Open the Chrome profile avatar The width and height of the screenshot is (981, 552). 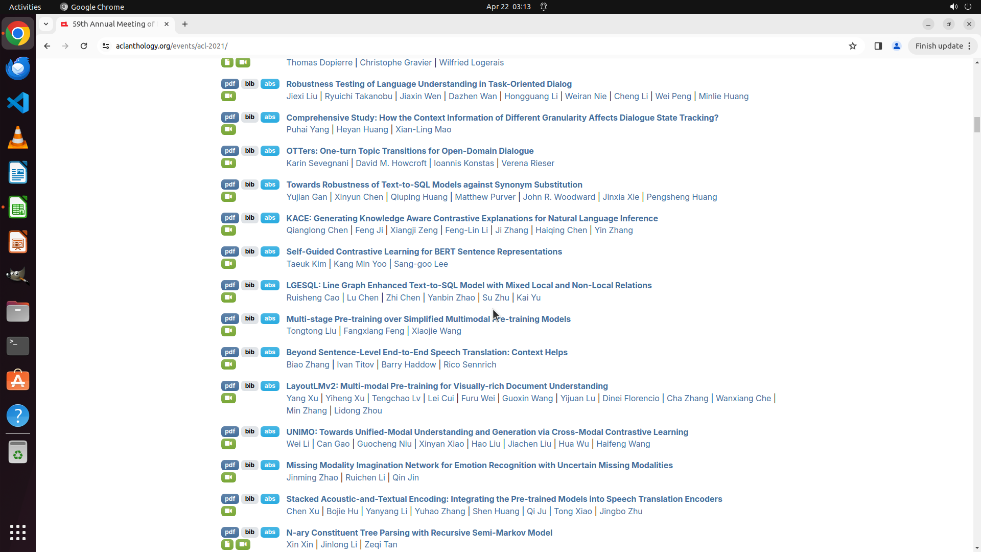[896, 46]
